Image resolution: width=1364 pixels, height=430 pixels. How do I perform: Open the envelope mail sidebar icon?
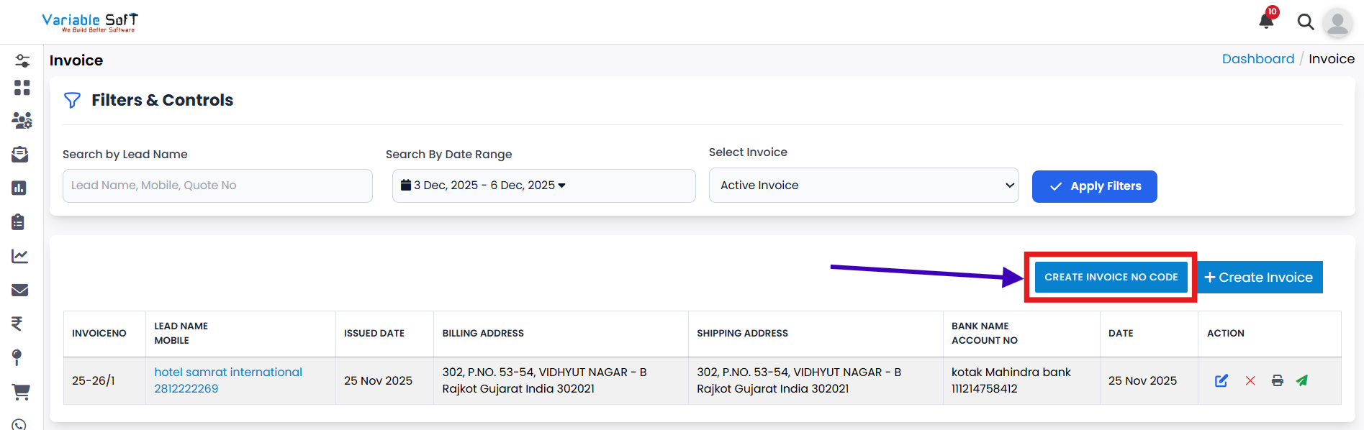click(20, 290)
